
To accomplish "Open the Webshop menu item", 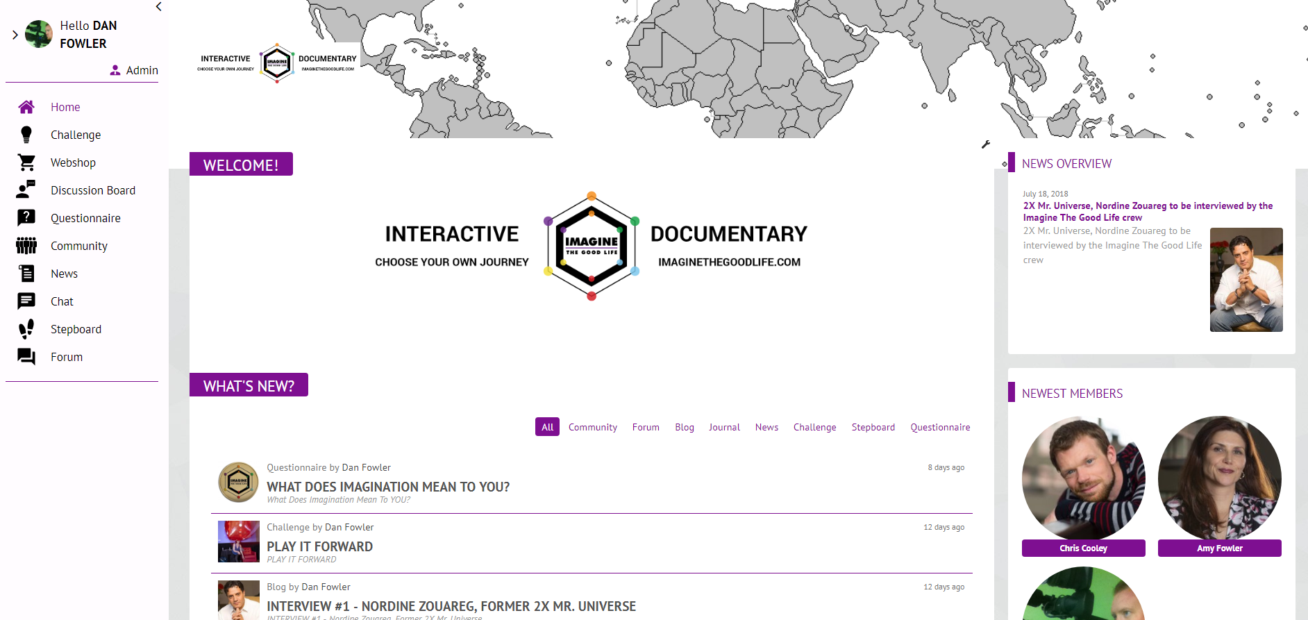I will (73, 162).
